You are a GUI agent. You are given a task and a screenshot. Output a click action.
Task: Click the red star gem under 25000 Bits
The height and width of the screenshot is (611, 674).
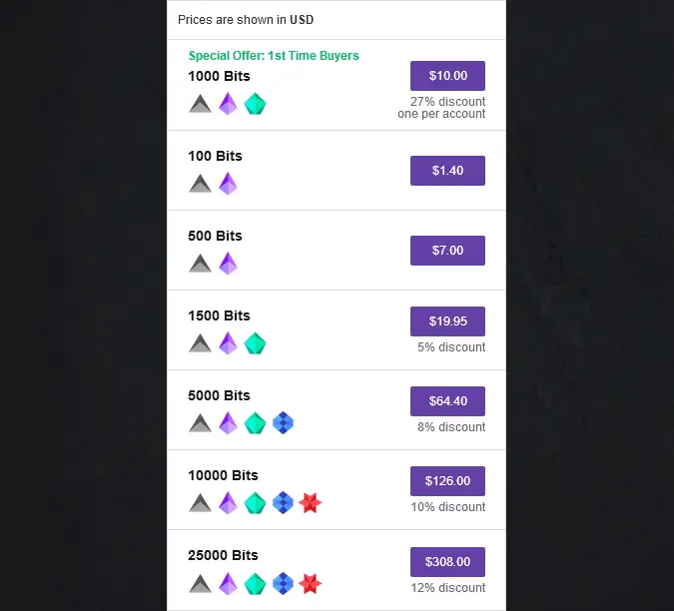pos(310,584)
